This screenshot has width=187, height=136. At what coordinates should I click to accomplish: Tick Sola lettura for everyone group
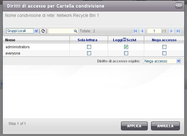click(x=89, y=53)
